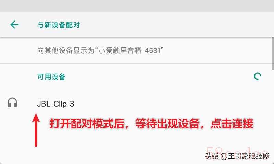Open the 与新设备配对 page title
Viewport: 274px width, 164px height.
pyautogui.click(x=59, y=25)
